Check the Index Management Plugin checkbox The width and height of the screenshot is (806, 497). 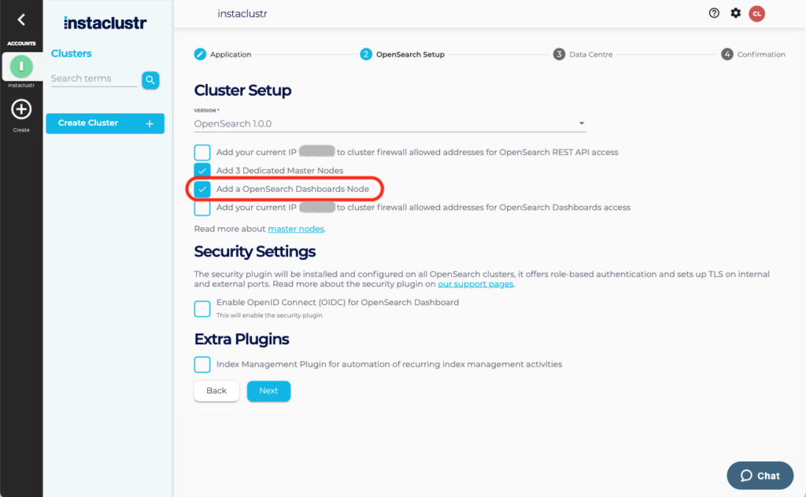tap(202, 364)
